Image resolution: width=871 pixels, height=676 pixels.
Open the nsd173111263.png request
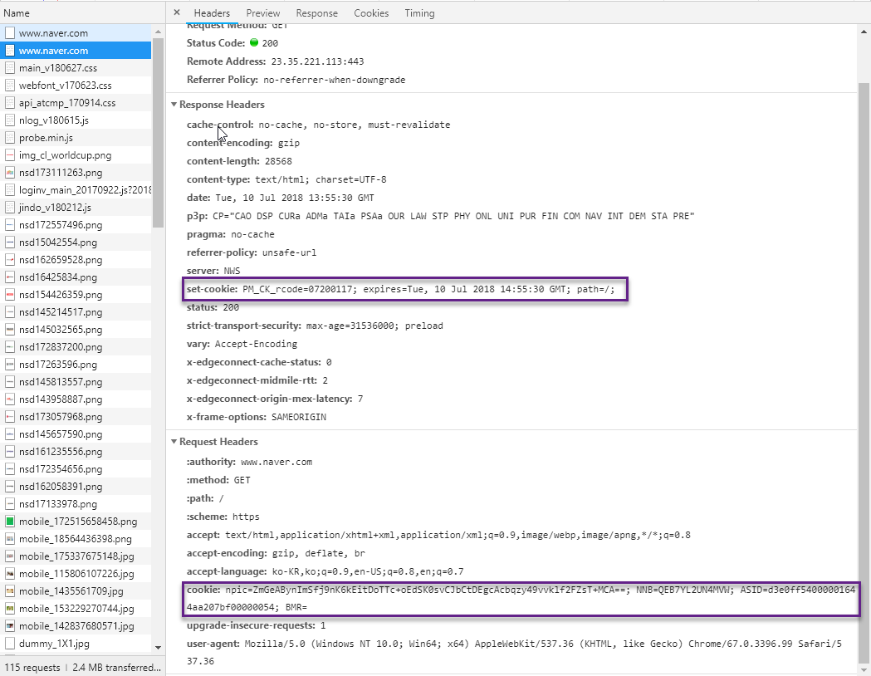click(x=61, y=173)
